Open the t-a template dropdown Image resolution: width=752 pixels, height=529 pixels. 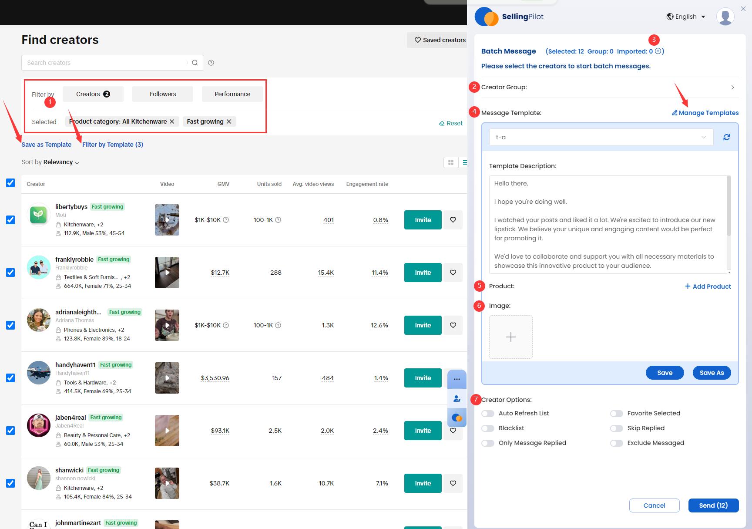tap(601, 137)
